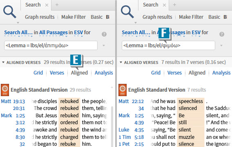Image resolution: width=232 pixels, height=147 pixels.
Task: Open Matt 22:12 reference in right results
Action: click(131, 101)
